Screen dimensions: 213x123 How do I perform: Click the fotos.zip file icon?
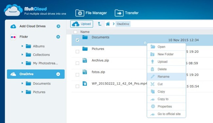85,72
